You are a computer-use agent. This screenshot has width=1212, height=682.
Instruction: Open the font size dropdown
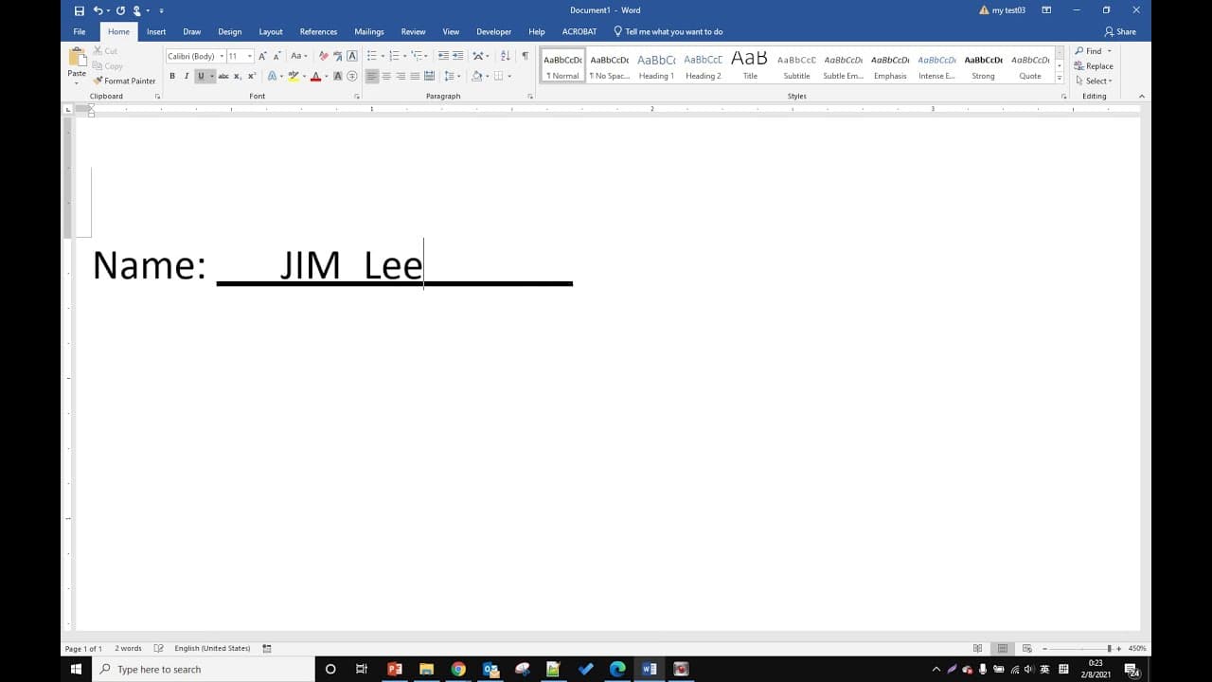coord(250,56)
